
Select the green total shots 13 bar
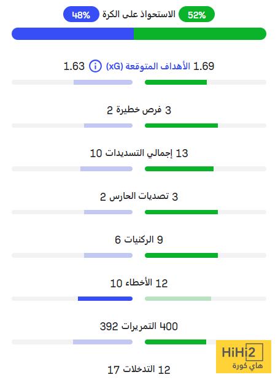click(x=179, y=169)
